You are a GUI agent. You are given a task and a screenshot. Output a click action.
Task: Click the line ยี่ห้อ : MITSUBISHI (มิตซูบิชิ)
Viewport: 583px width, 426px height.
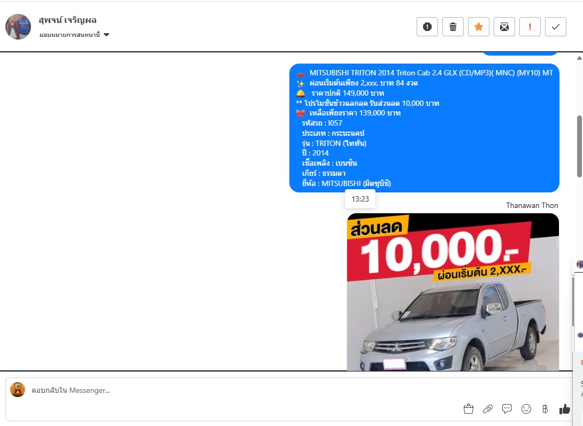tap(347, 183)
